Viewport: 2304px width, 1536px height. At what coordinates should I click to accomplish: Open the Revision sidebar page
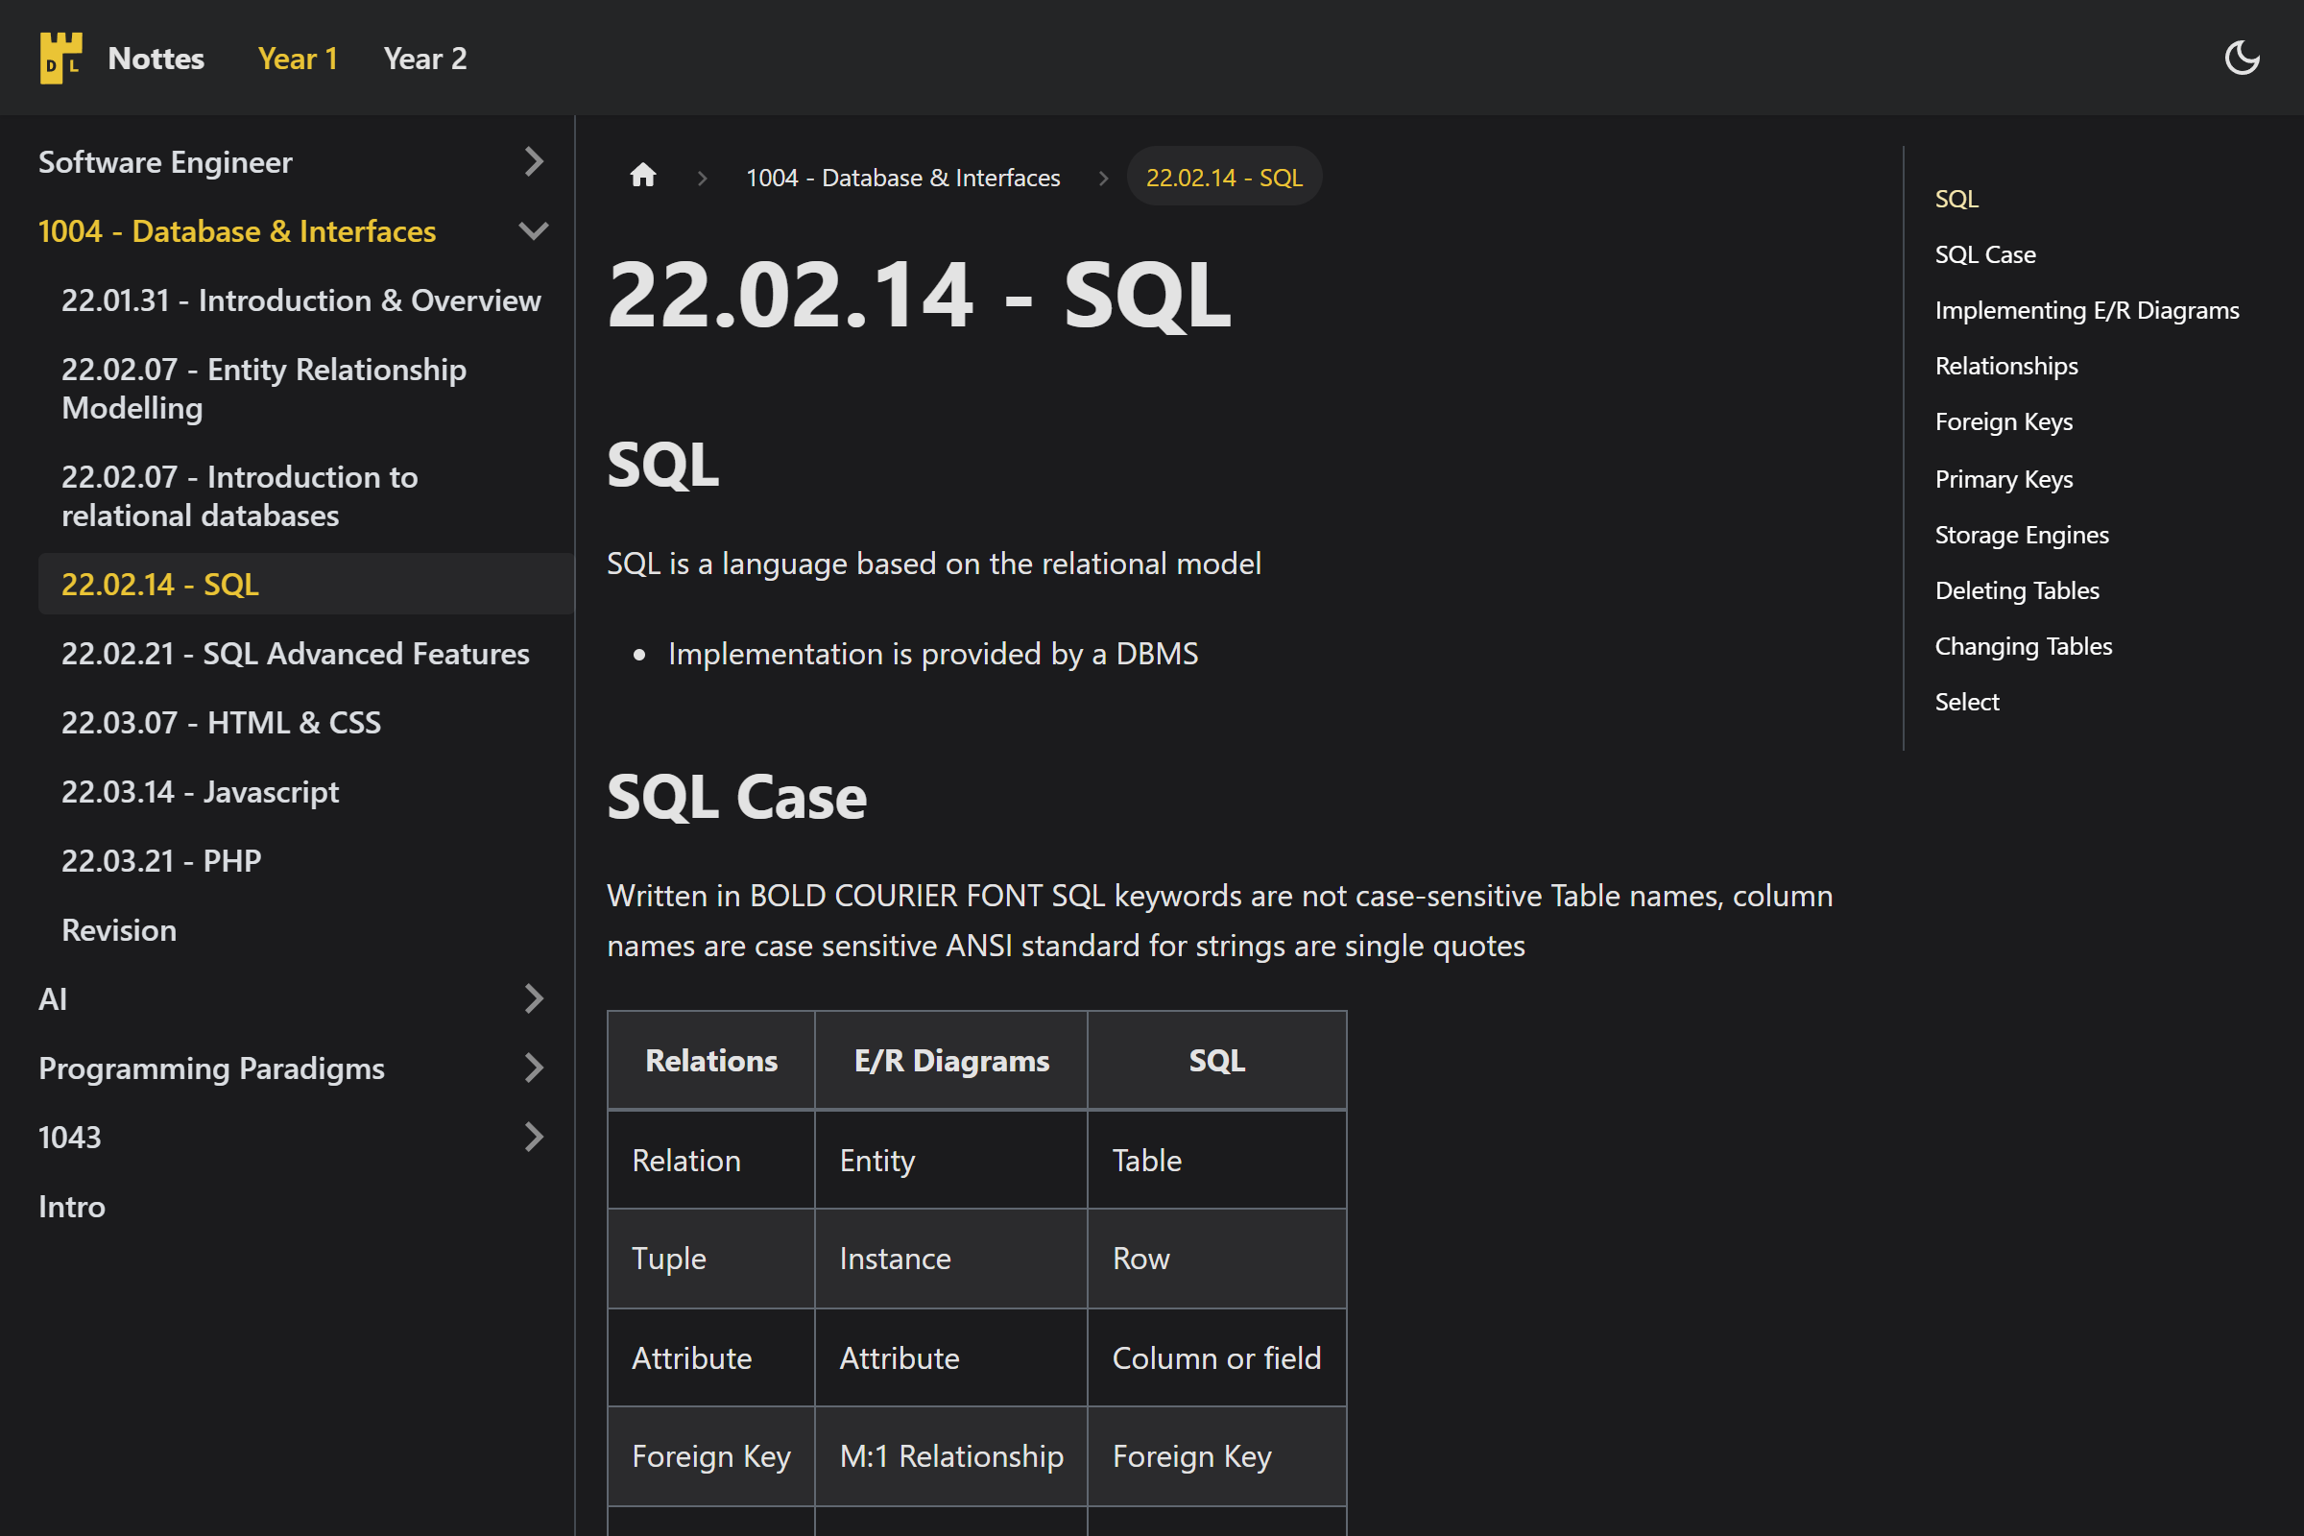pos(118,929)
